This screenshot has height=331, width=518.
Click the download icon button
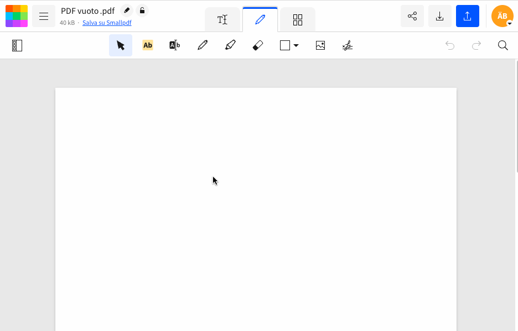(440, 16)
